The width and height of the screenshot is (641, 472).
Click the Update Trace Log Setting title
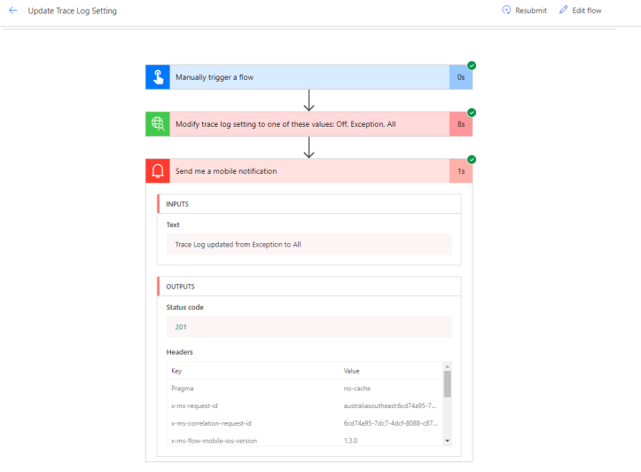(73, 11)
